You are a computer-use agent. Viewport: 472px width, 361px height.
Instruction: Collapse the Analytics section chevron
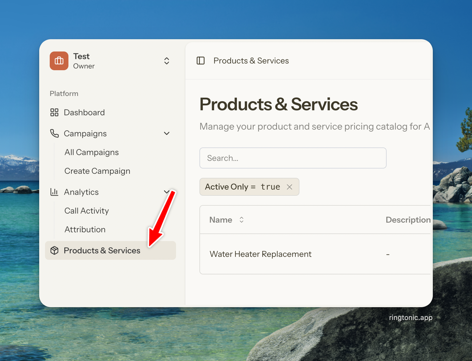pyautogui.click(x=166, y=192)
